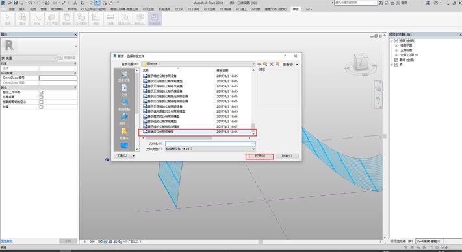
Task: Expand the 楼层平面 node in the project browser
Action: 396,45
